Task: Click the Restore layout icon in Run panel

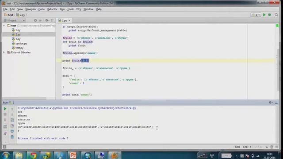Action: coord(5,127)
